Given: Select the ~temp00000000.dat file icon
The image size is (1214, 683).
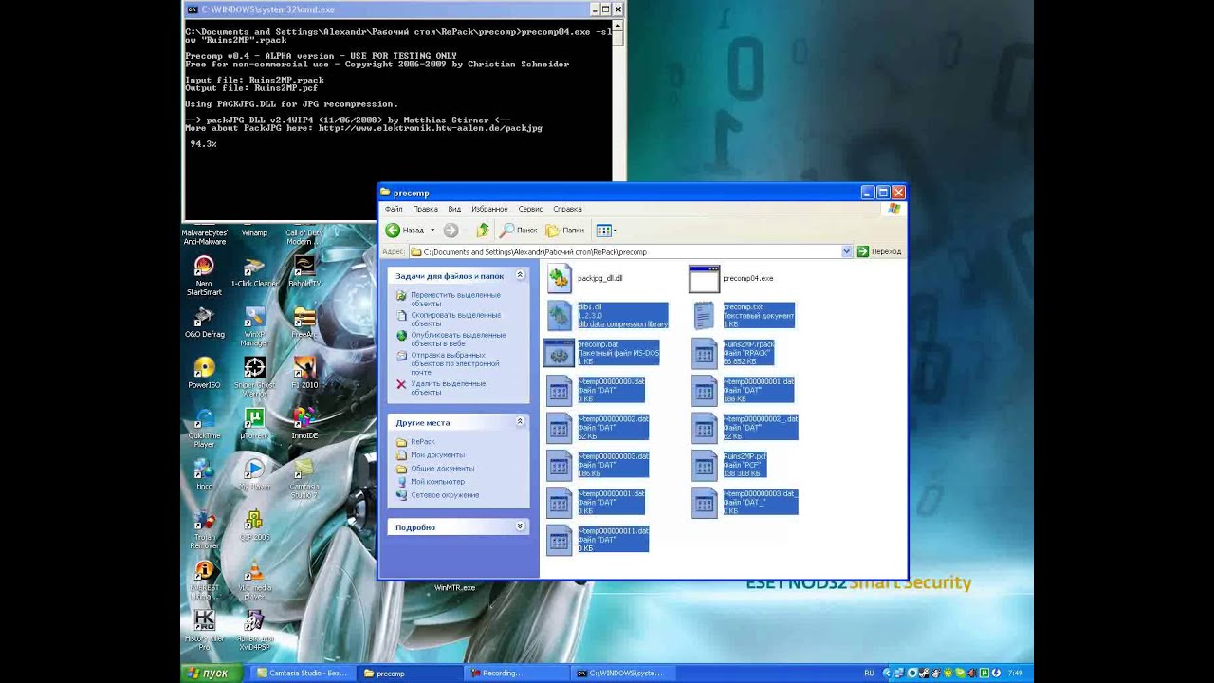Looking at the screenshot, I should point(559,390).
